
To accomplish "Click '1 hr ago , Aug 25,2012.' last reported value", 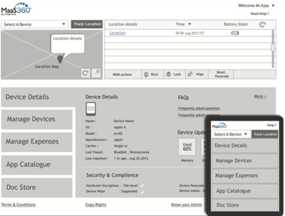I will tap(131, 158).
